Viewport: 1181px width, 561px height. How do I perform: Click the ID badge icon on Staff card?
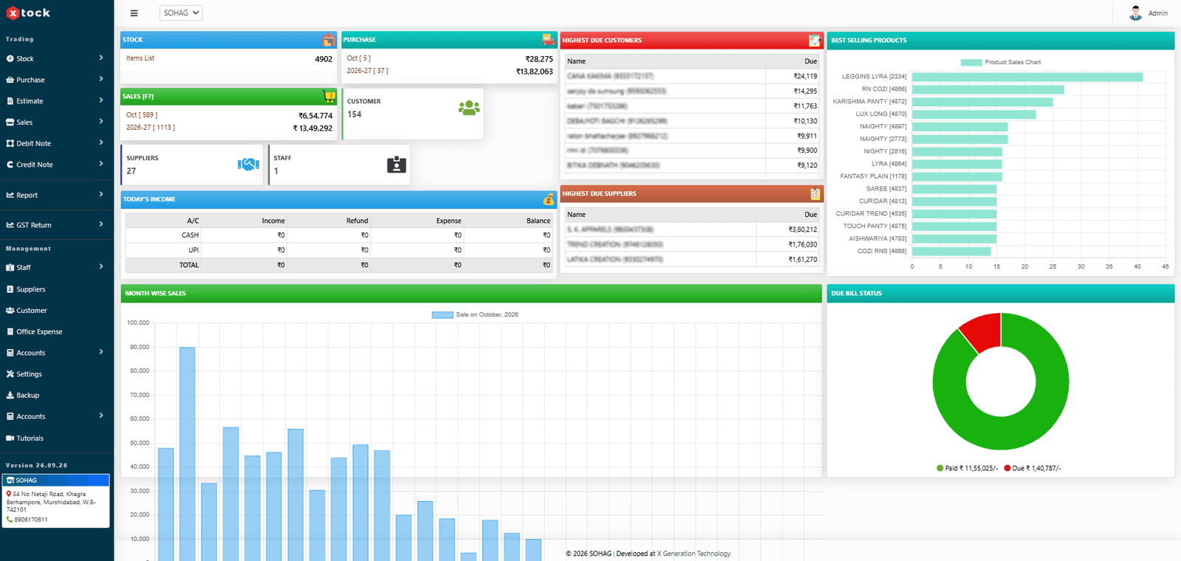coord(396,165)
